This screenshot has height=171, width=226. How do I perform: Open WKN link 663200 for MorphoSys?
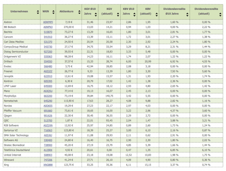(48, 96)
